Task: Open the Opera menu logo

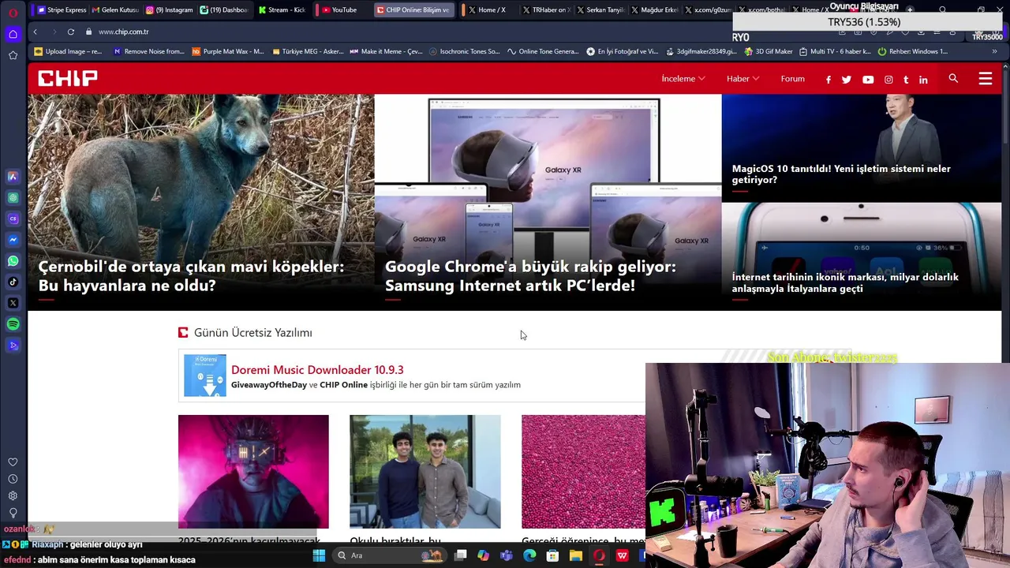Action: tap(13, 12)
